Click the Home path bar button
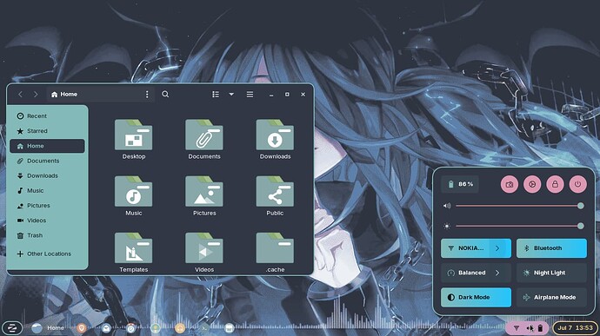 click(x=64, y=94)
